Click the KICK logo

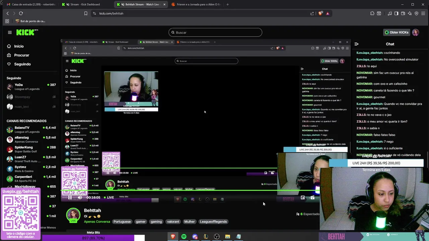point(27,32)
